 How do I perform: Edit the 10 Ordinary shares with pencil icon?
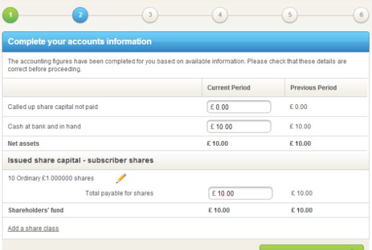pos(121,178)
